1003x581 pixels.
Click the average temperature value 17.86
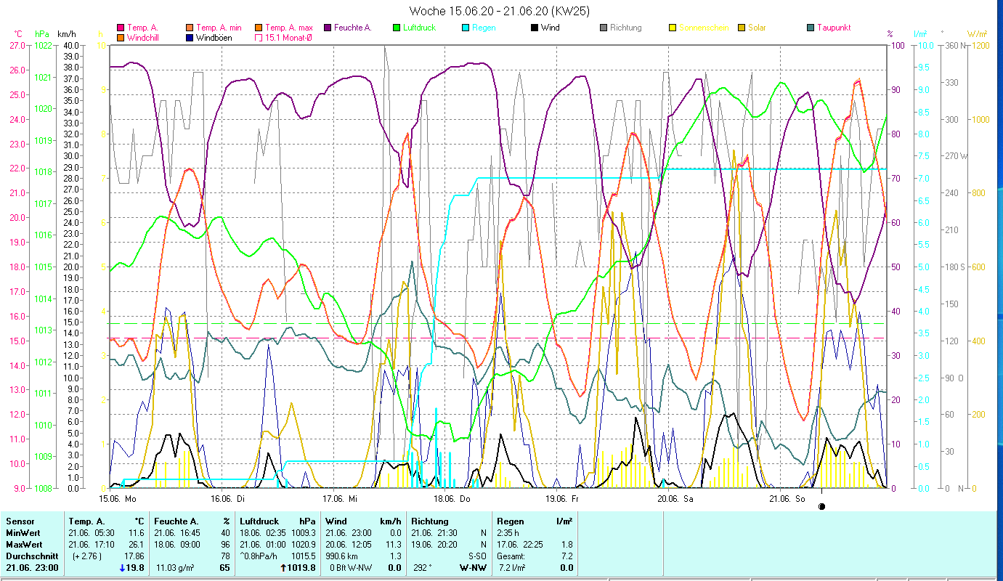[x=134, y=556]
